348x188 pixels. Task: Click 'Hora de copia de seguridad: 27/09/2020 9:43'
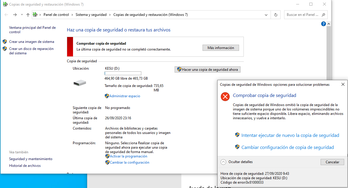pyautogui.click(x=255, y=174)
